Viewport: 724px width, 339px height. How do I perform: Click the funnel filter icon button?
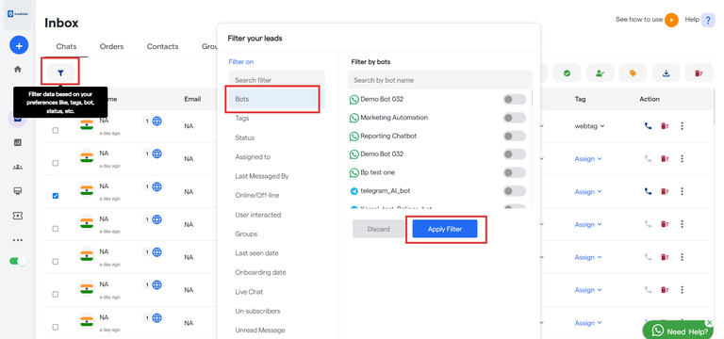[x=60, y=73]
